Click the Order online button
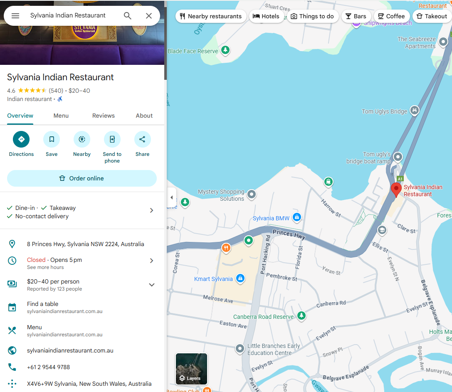This screenshot has height=392, width=452. click(x=82, y=178)
